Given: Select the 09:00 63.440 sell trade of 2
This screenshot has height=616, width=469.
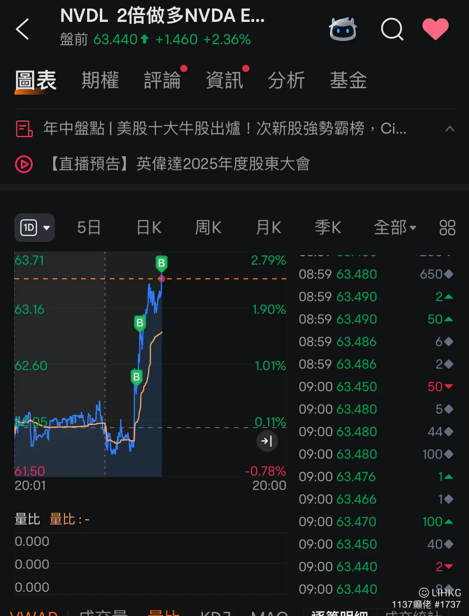Looking at the screenshot, I should click(x=376, y=566).
